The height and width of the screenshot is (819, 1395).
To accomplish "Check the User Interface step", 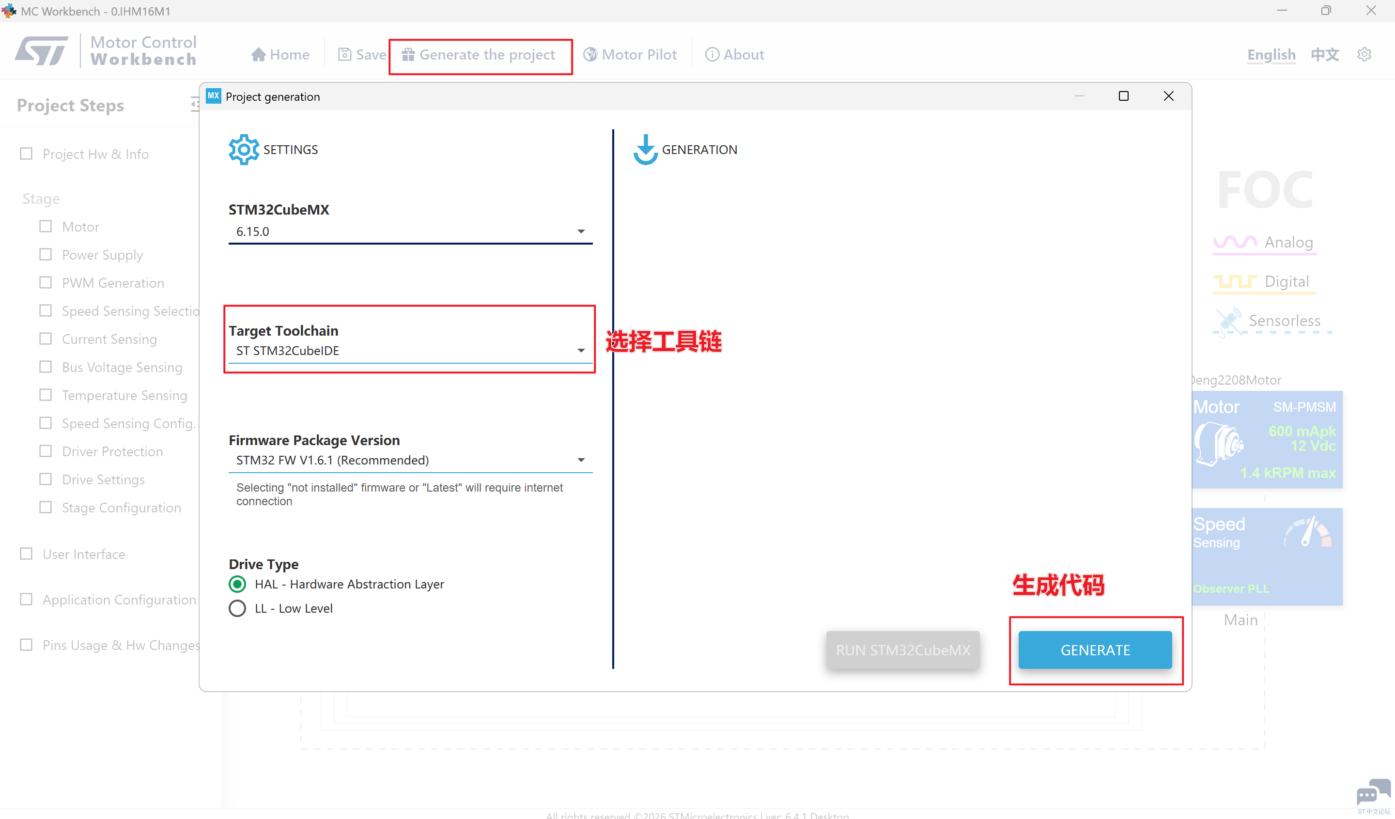I will [x=26, y=554].
